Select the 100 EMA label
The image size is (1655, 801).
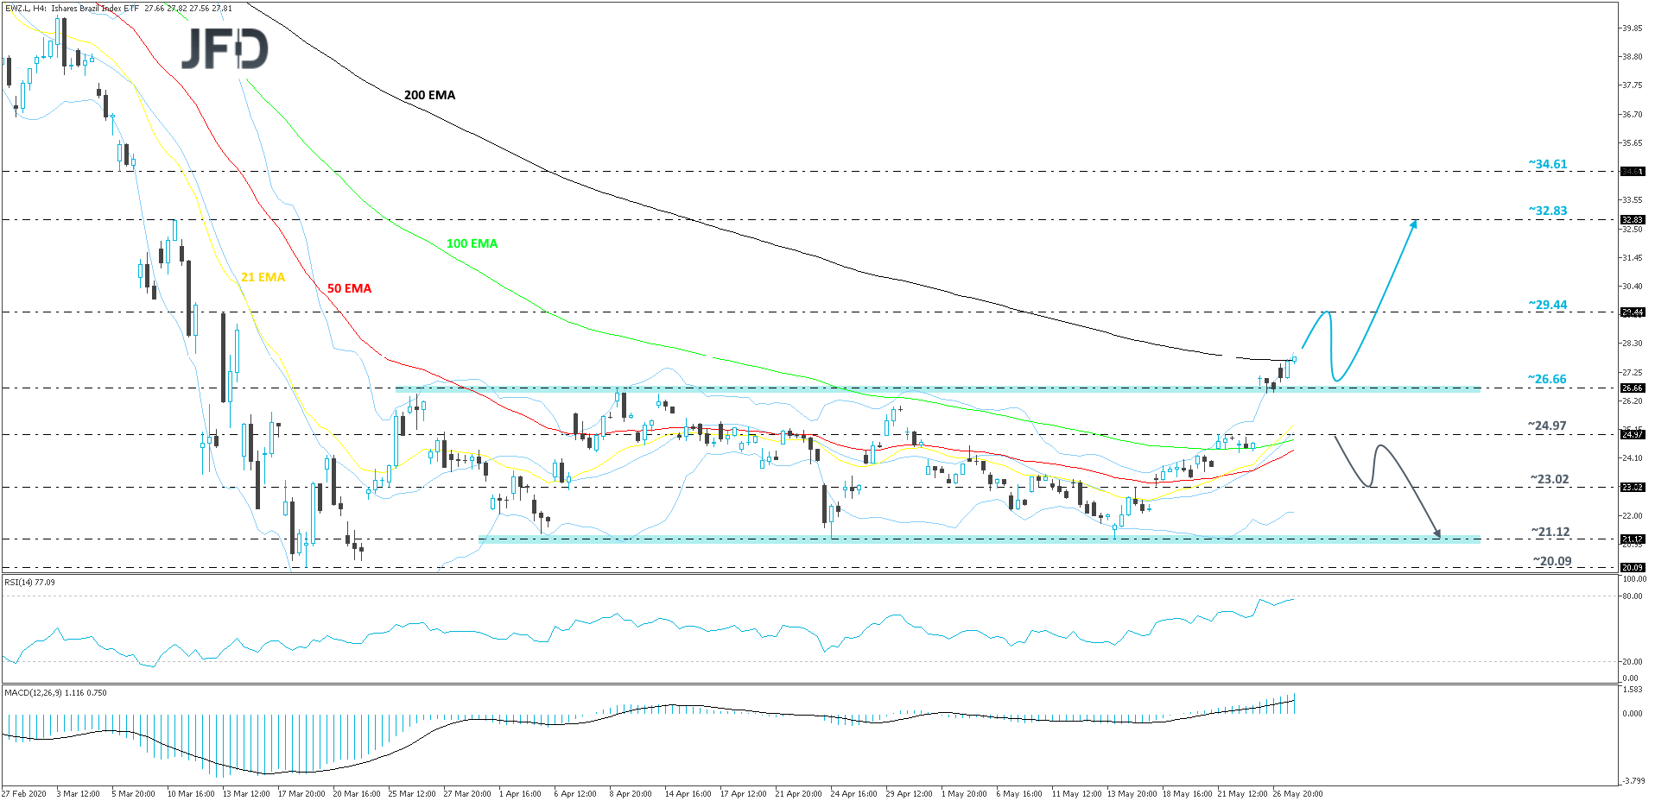pos(472,243)
